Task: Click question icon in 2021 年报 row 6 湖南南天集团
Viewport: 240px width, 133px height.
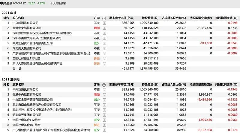Action: tap(104, 48)
